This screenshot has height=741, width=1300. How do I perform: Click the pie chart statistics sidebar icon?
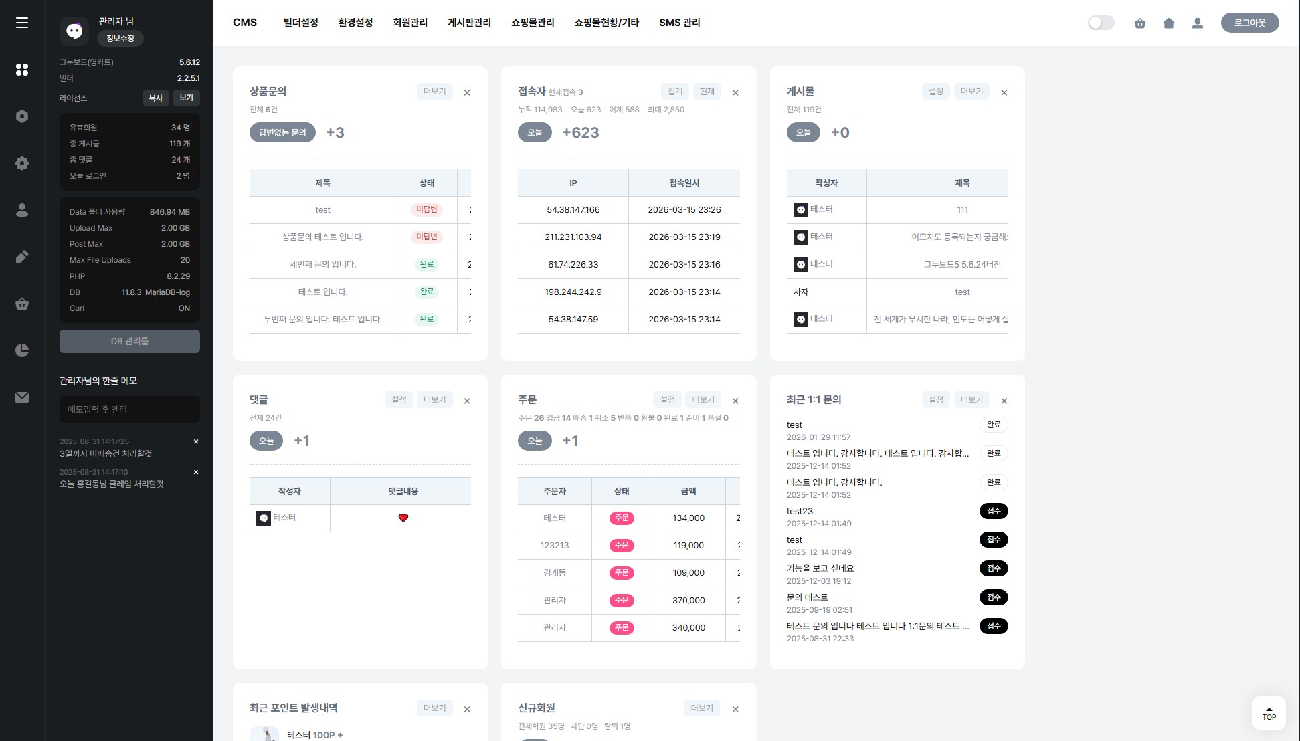click(x=22, y=350)
